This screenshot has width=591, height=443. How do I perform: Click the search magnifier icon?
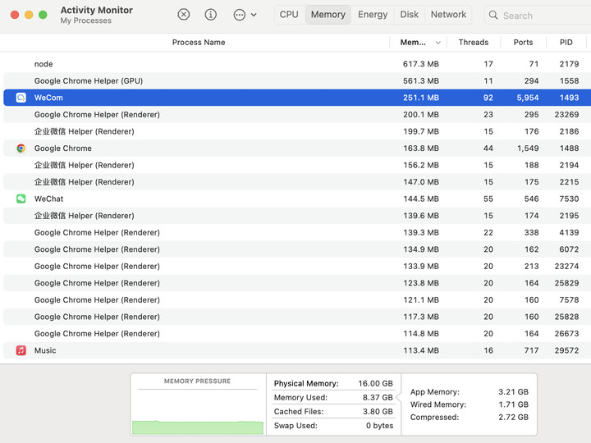pyautogui.click(x=493, y=15)
